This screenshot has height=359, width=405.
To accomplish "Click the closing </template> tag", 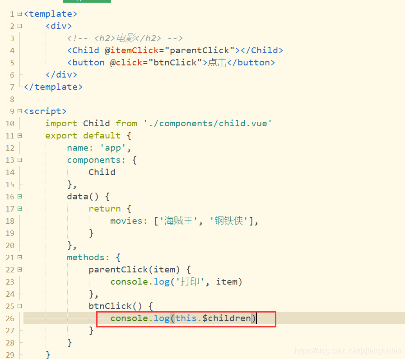I will tap(53, 87).
